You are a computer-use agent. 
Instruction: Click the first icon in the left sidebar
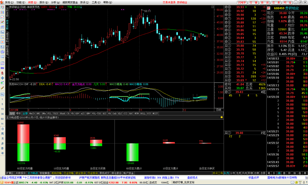click(x=2, y=7)
